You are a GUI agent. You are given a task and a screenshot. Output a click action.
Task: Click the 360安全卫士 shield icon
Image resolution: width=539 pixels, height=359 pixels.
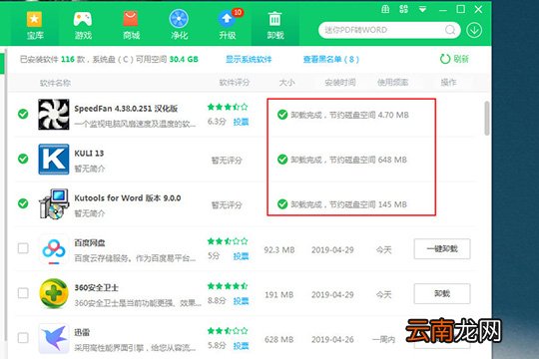pos(54,293)
